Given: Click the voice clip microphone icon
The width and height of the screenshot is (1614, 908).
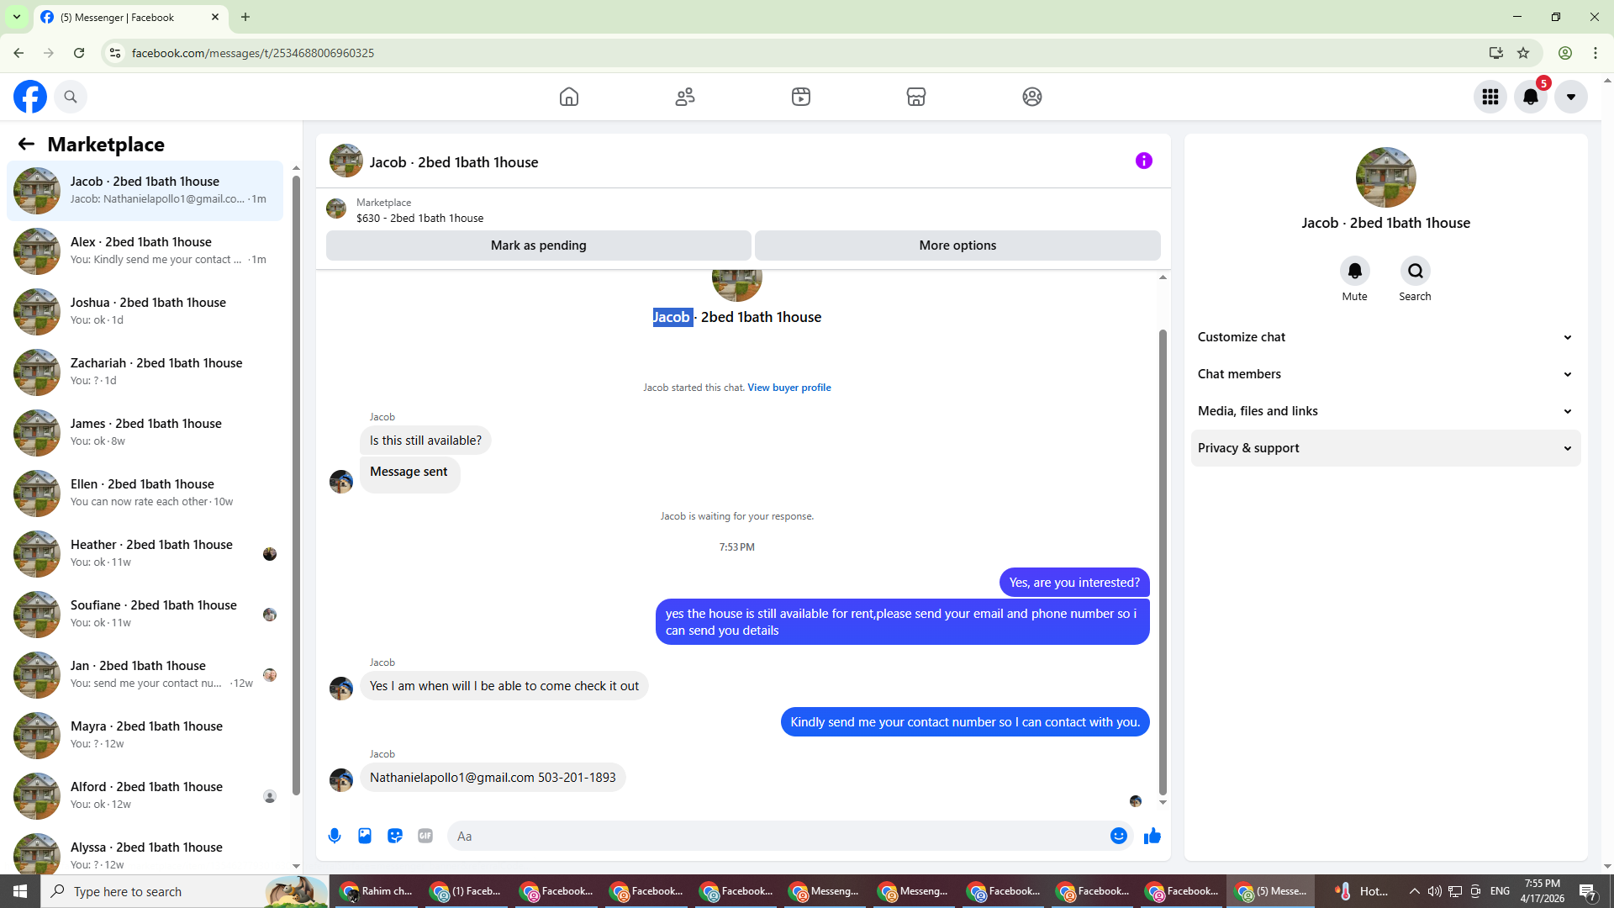Looking at the screenshot, I should click(x=335, y=836).
